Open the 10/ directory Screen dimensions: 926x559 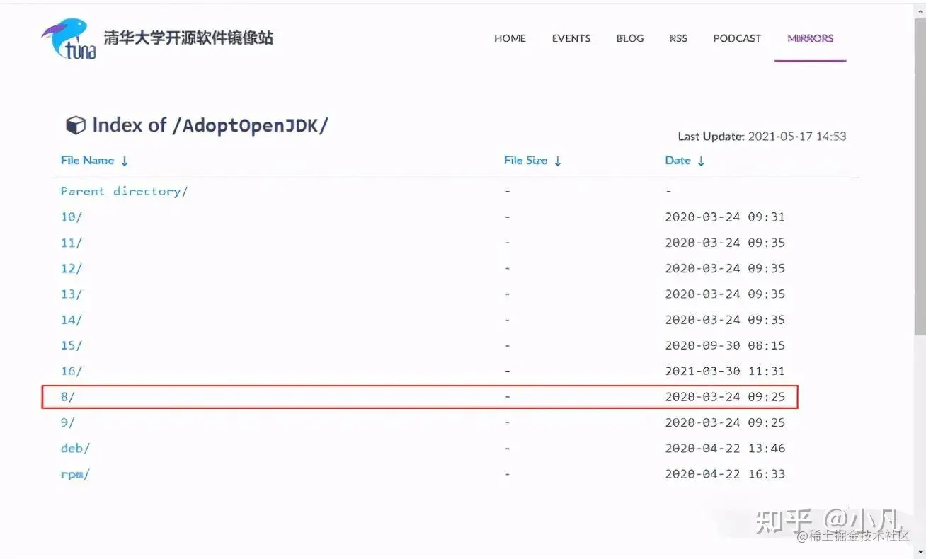[71, 217]
